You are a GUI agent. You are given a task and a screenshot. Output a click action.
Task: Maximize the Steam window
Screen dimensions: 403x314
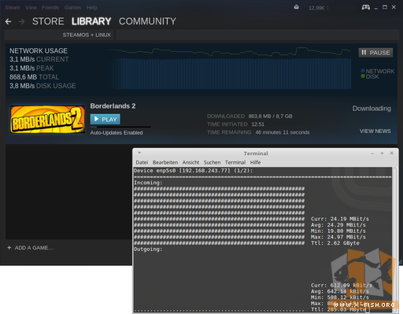(385, 7)
